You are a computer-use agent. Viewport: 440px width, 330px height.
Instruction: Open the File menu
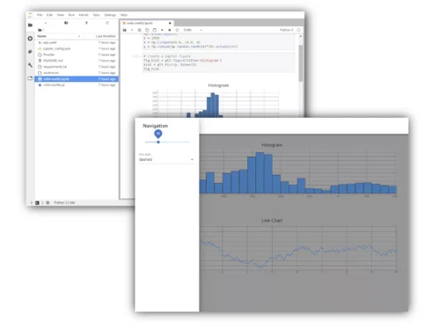point(40,15)
